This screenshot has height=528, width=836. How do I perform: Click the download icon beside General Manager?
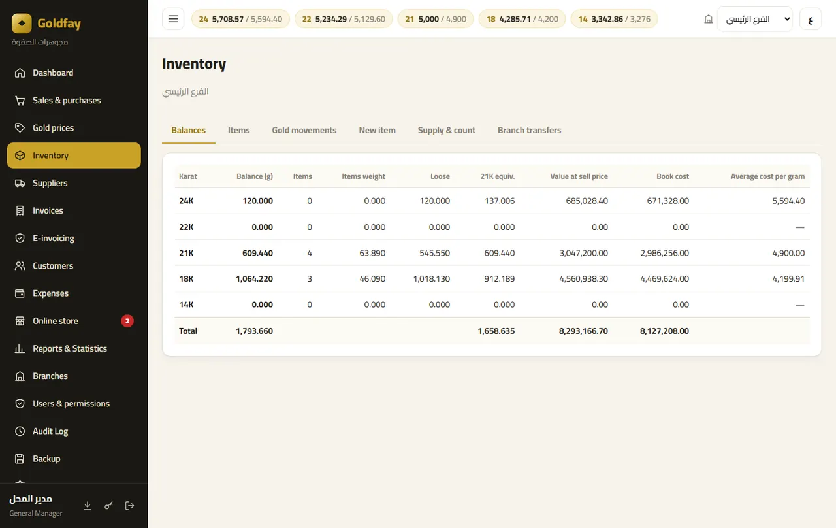point(88,506)
